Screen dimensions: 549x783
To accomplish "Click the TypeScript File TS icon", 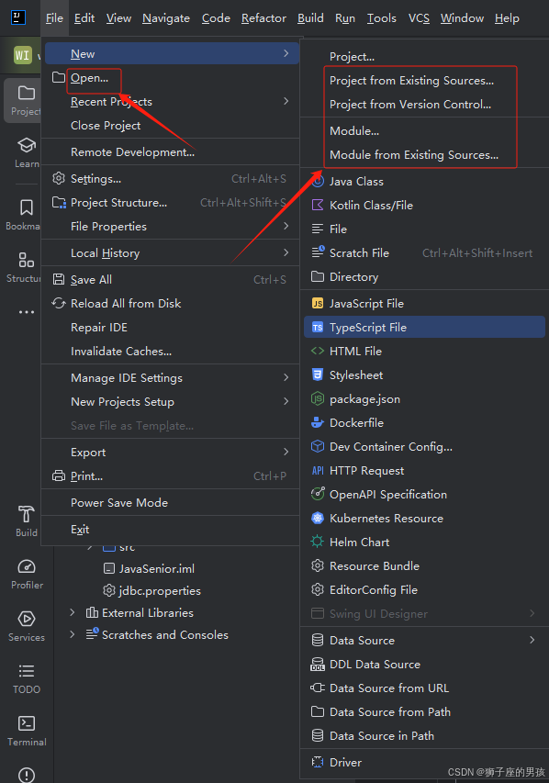I will tap(318, 327).
